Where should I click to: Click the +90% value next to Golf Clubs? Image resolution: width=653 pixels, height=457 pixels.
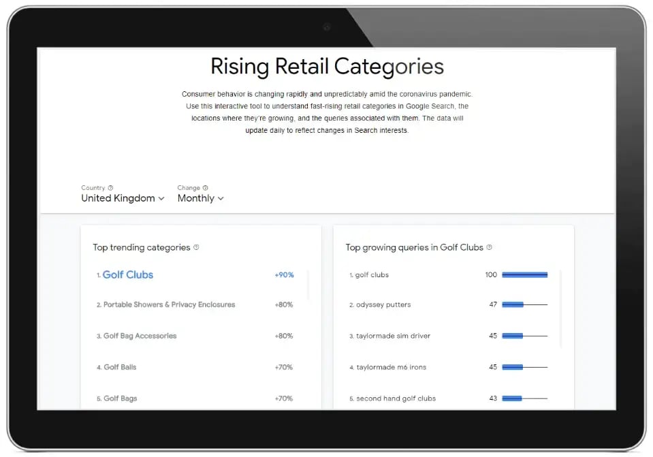tap(285, 275)
